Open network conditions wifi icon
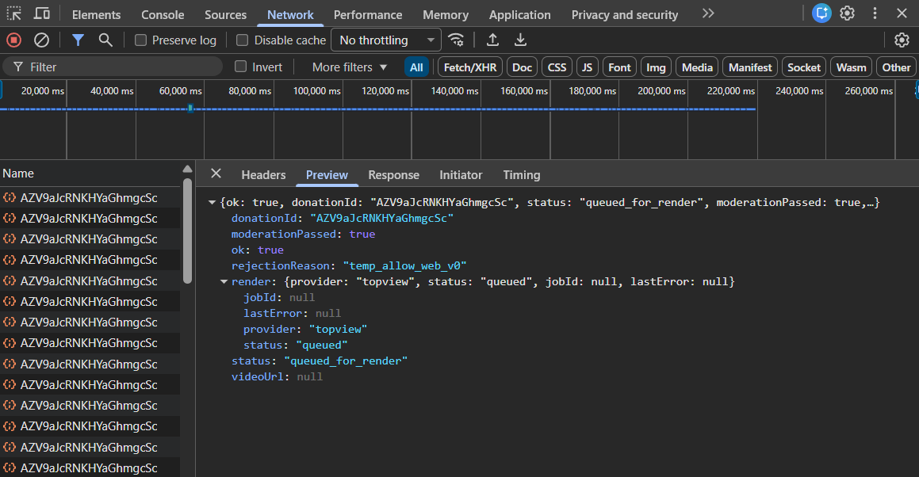Image resolution: width=919 pixels, height=477 pixels. coord(456,40)
